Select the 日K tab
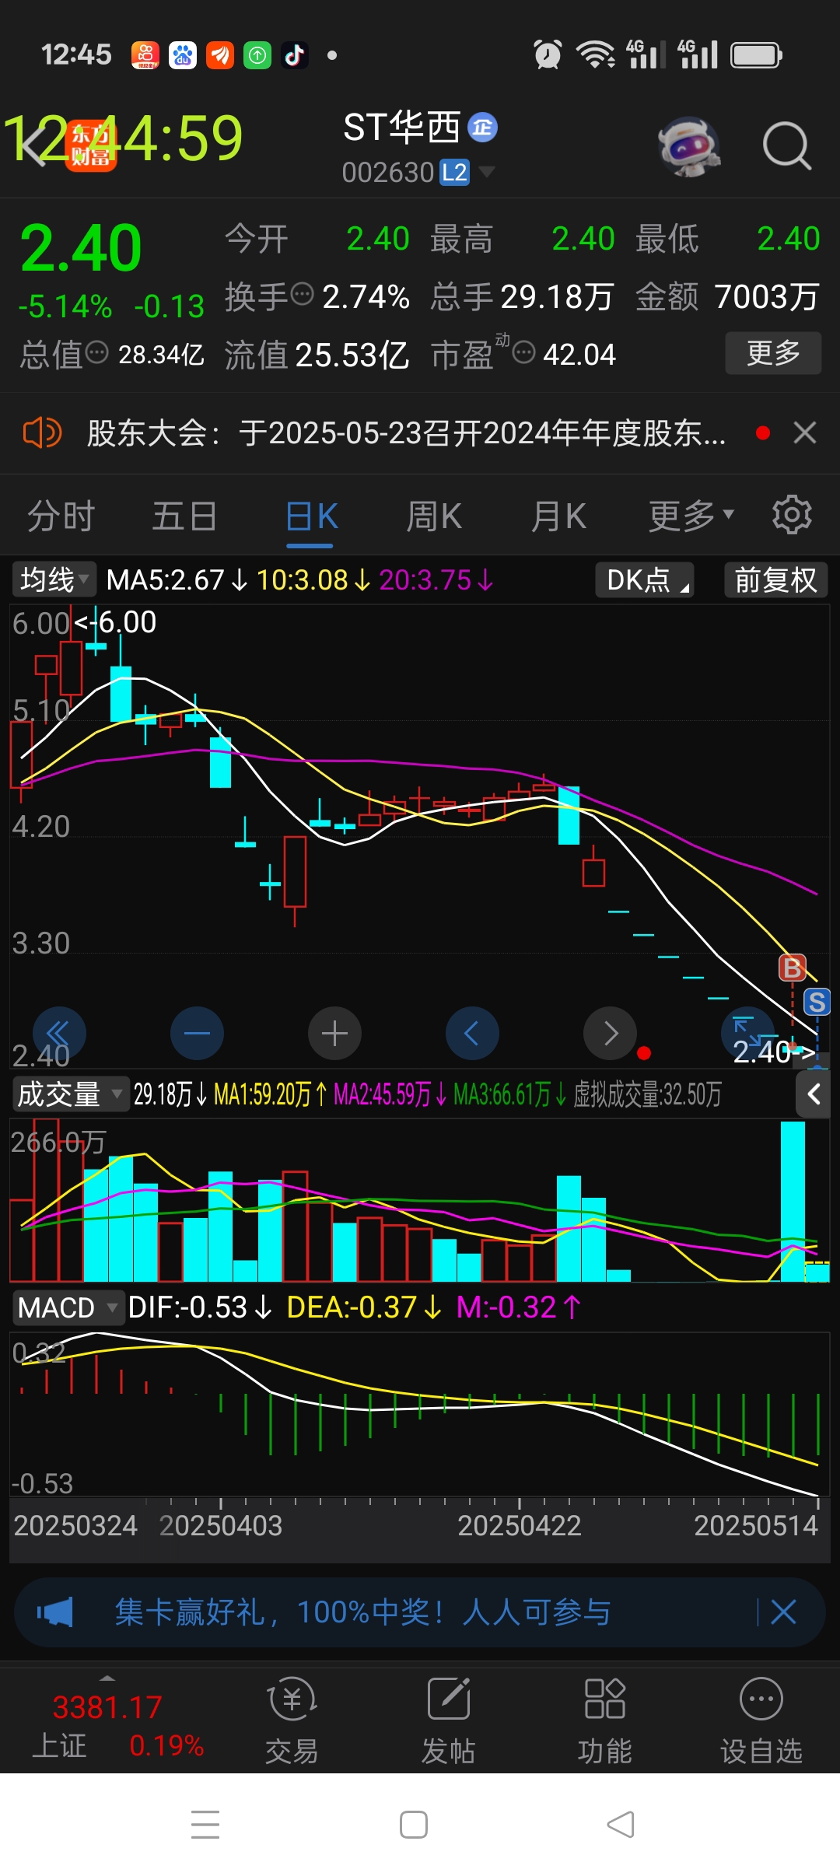840x1876 pixels. tap(312, 516)
